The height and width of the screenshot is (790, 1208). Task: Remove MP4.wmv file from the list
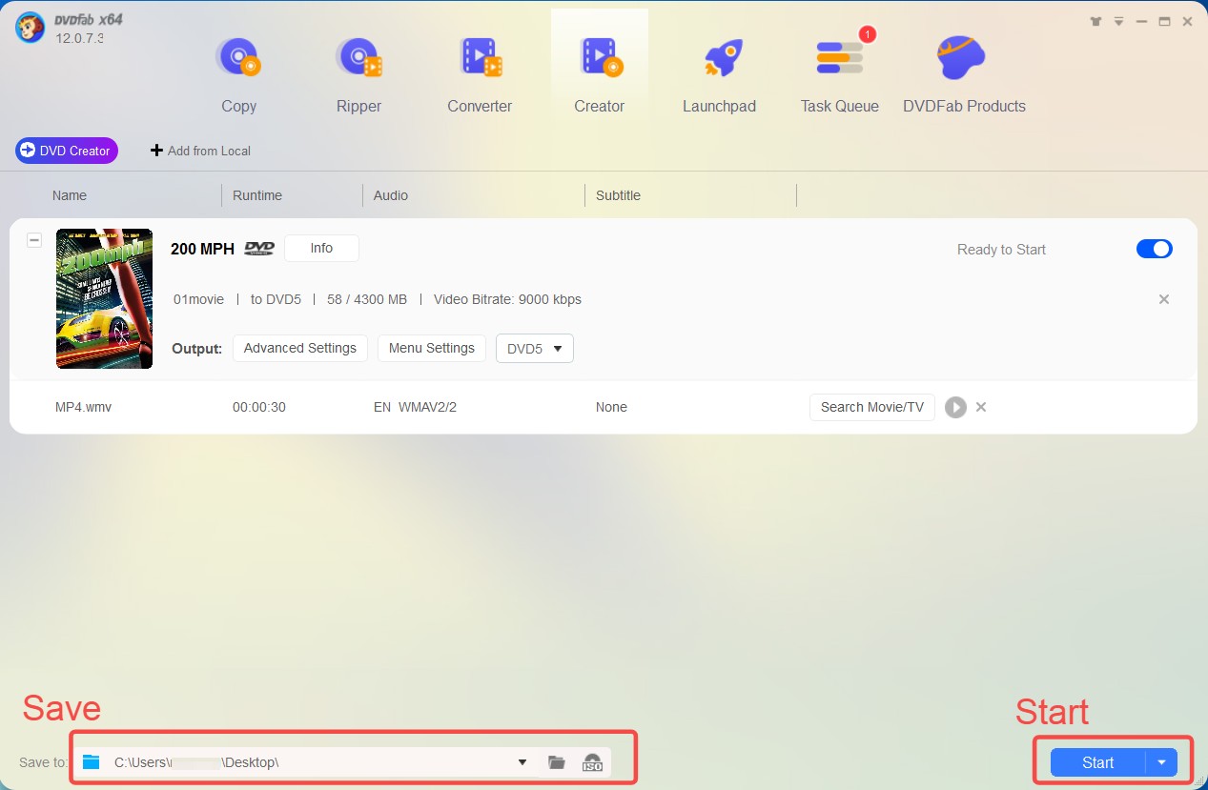pyautogui.click(x=981, y=408)
